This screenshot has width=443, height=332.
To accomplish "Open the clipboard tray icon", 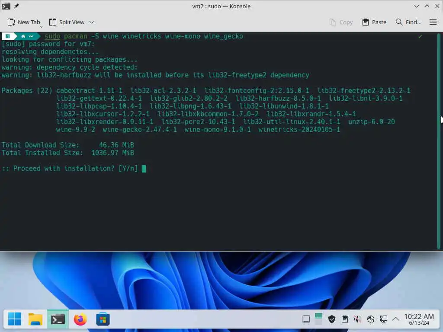I will click(345, 319).
